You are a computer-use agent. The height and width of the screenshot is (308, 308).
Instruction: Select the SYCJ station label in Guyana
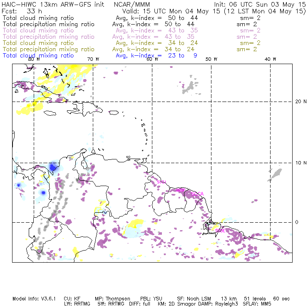161,182
